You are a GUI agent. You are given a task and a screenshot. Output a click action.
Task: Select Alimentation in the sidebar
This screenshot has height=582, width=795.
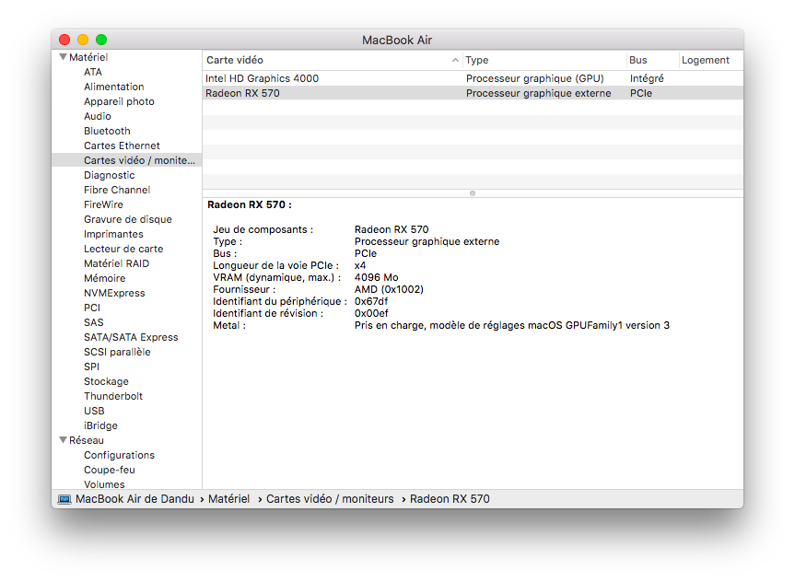[114, 87]
